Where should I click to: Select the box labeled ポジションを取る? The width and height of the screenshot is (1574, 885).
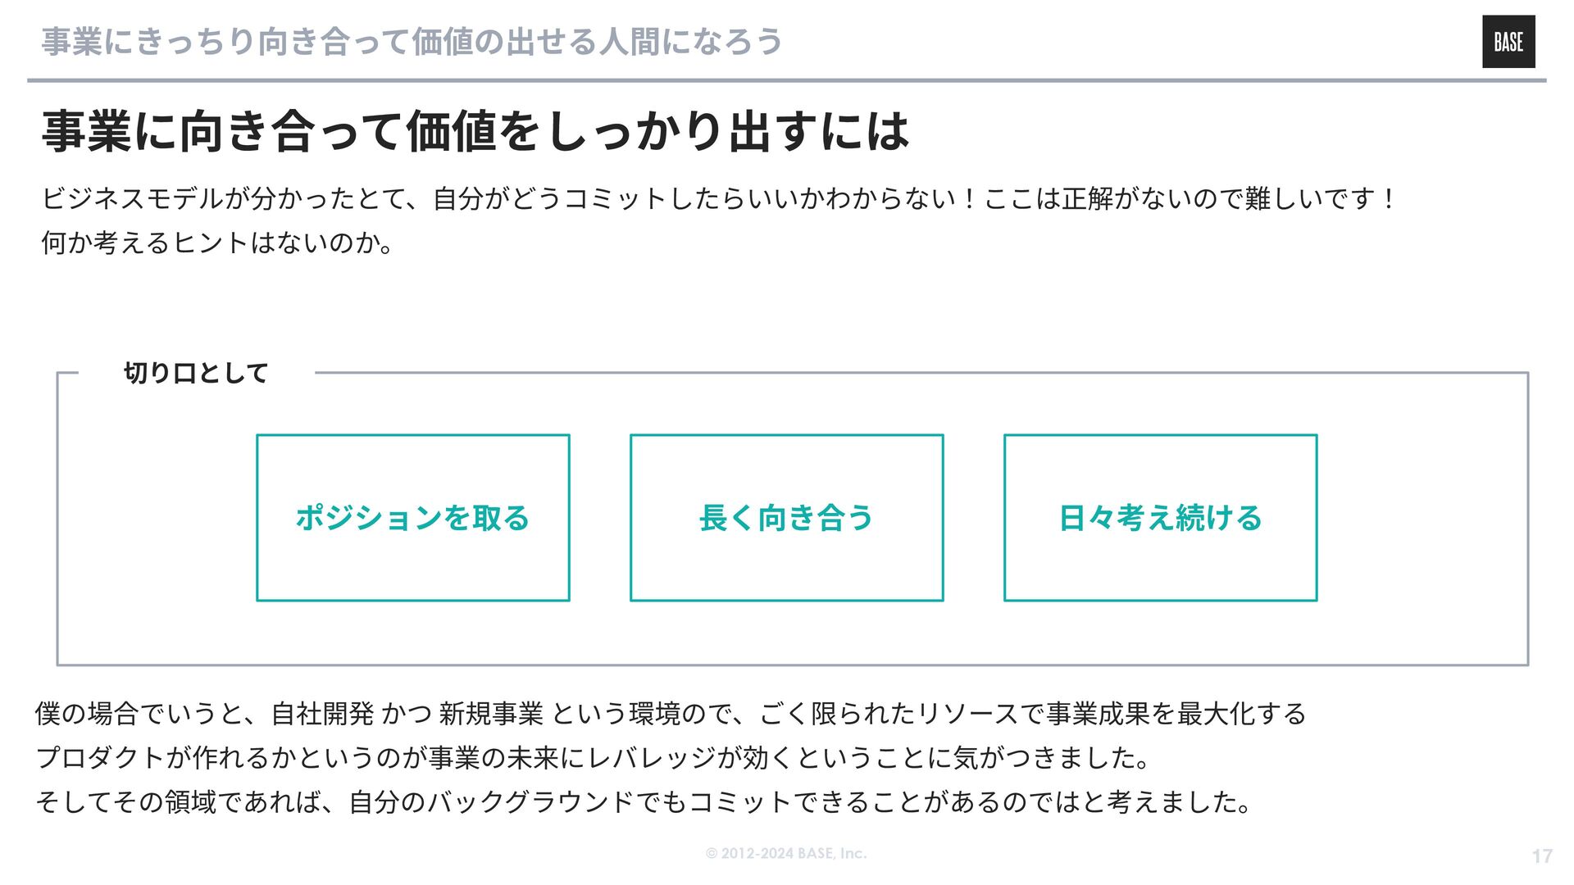(x=413, y=518)
